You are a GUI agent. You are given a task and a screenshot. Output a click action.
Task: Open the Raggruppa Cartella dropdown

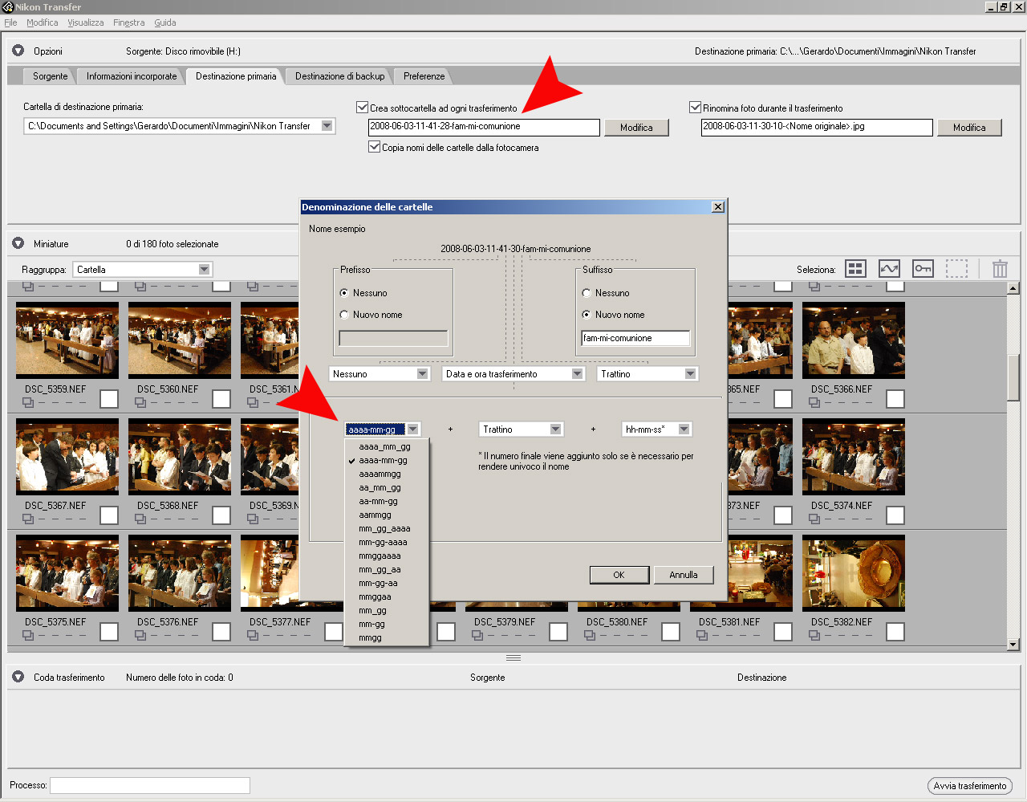(204, 270)
